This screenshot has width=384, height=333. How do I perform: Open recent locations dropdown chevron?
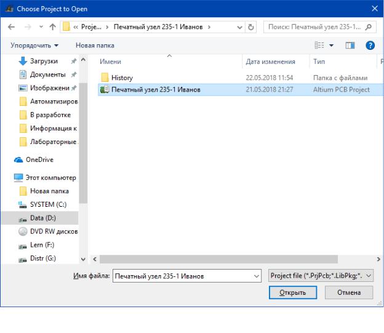pos(41,26)
